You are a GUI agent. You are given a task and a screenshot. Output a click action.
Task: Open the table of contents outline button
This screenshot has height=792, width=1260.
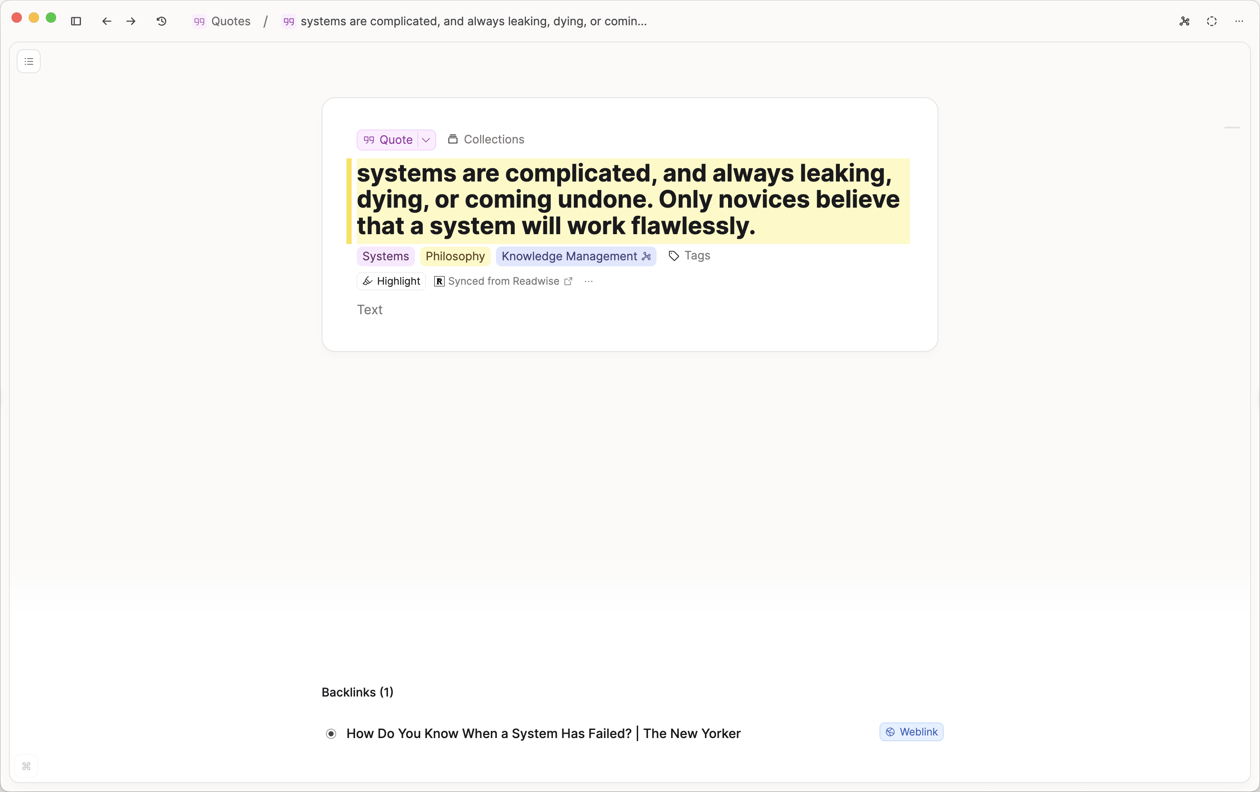29,61
